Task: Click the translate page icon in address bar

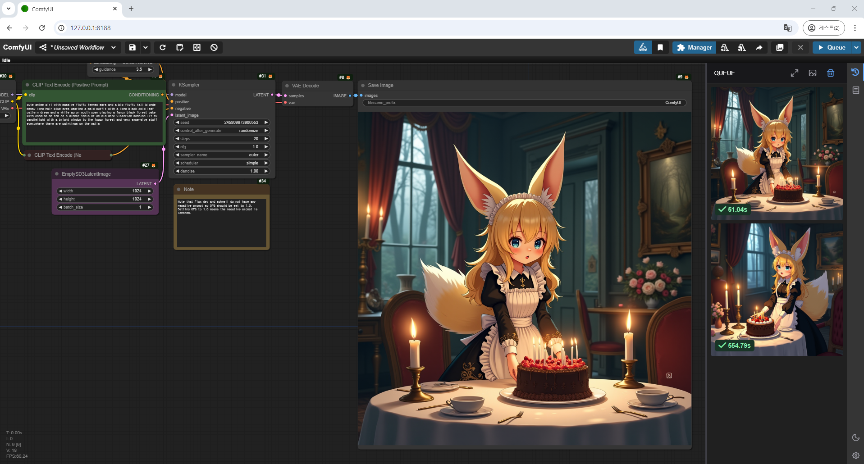Action: (787, 28)
